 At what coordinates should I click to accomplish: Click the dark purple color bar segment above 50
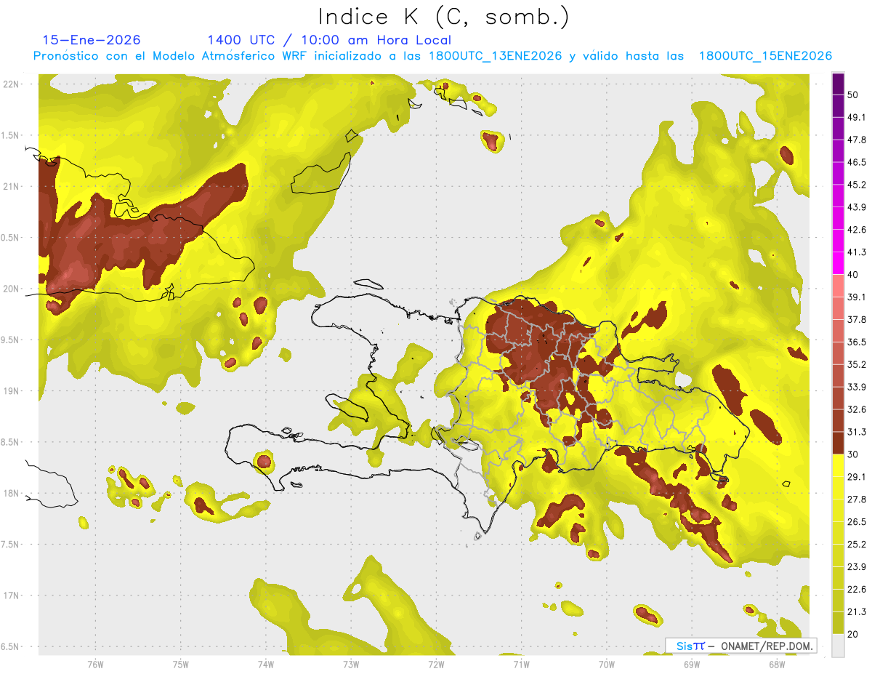click(838, 84)
